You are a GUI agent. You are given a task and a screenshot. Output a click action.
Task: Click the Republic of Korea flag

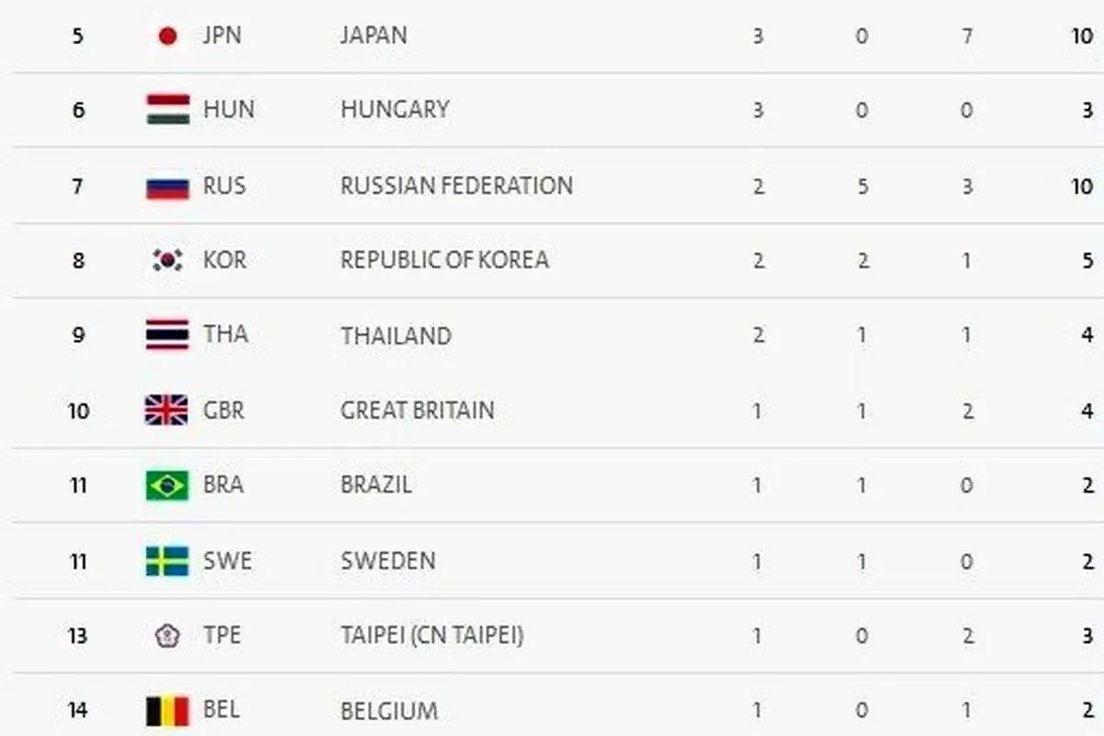167,260
